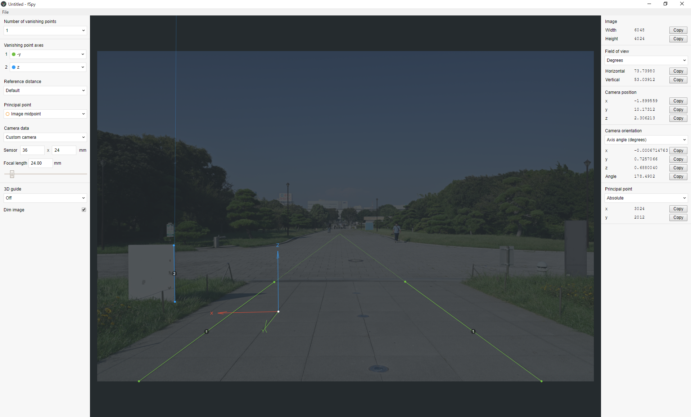Click lower endpoint of right green line
Image resolution: width=691 pixels, height=417 pixels.
[x=541, y=381]
